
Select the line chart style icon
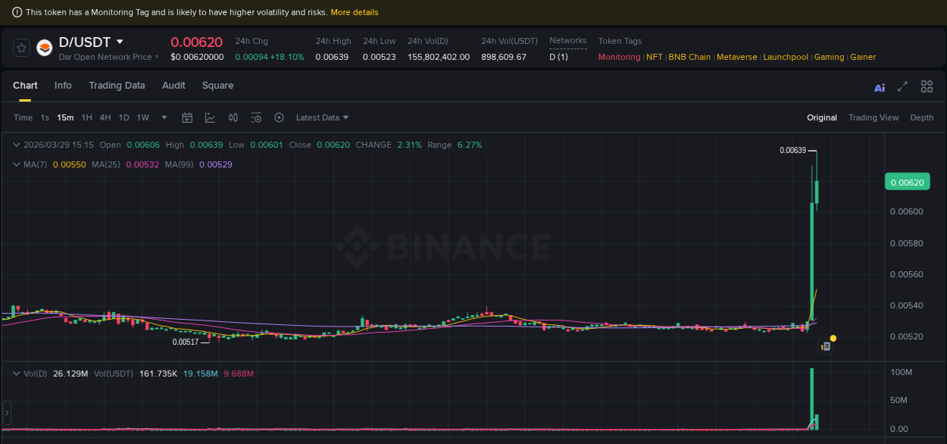pos(210,117)
